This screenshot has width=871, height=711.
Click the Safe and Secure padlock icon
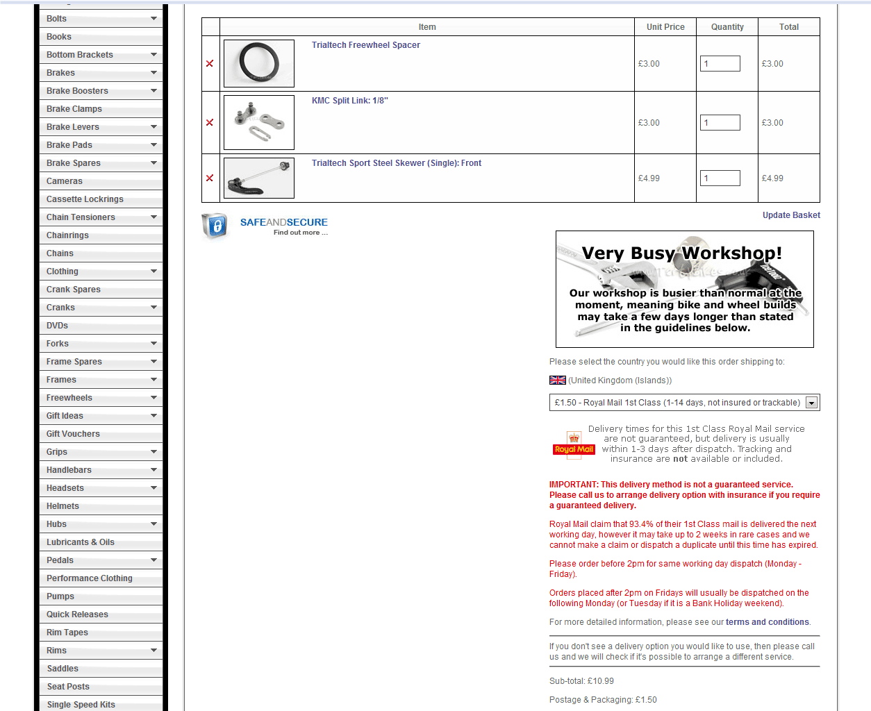215,226
